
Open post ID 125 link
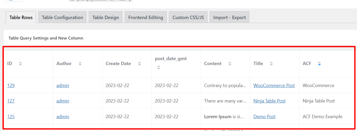[11, 116]
